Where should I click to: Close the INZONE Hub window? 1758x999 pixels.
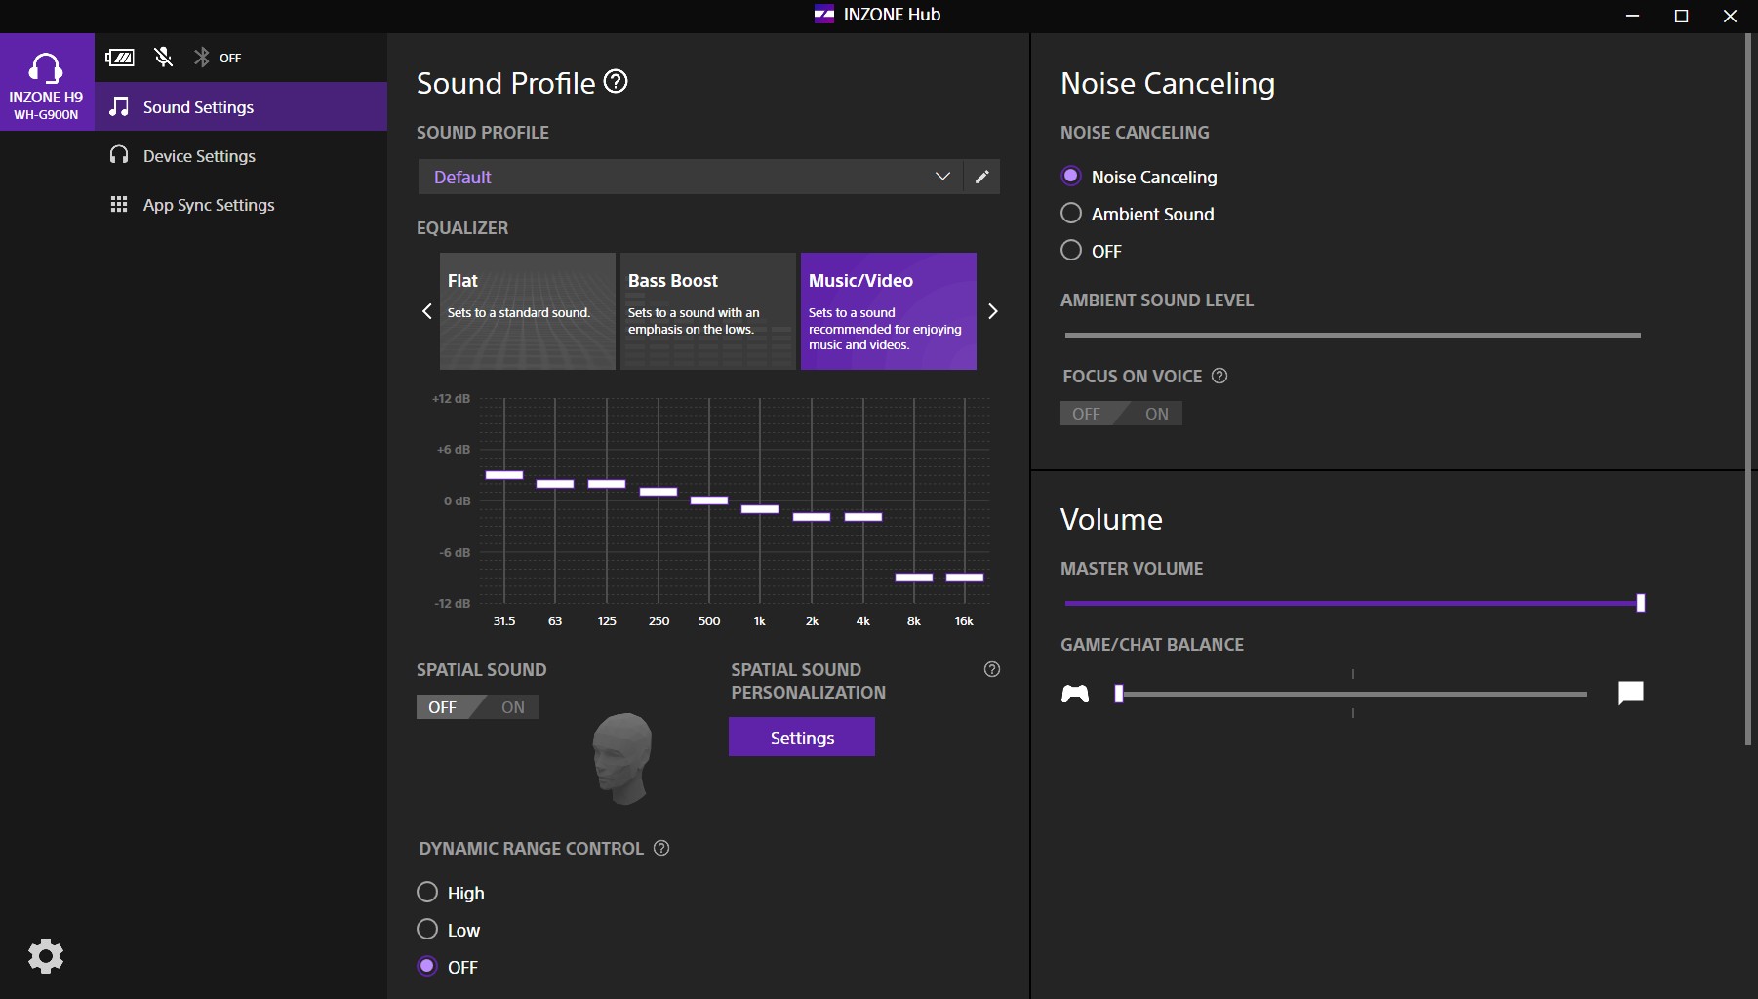click(1731, 16)
